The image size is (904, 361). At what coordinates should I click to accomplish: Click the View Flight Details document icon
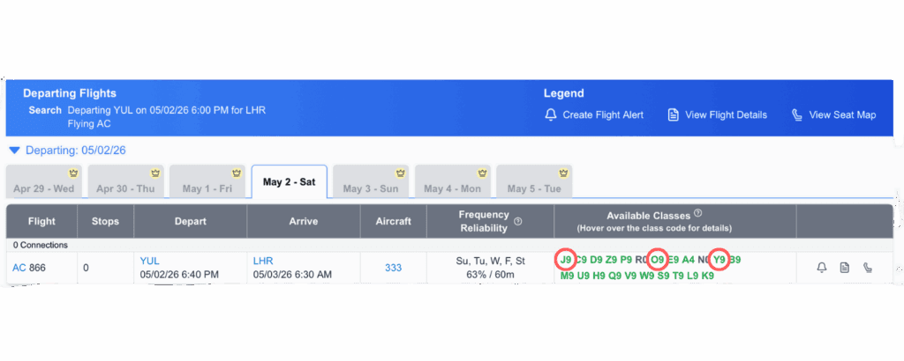point(673,114)
